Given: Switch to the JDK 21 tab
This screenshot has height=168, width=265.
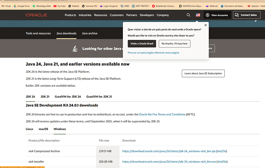Looking at the screenshot, I should [45, 97].
